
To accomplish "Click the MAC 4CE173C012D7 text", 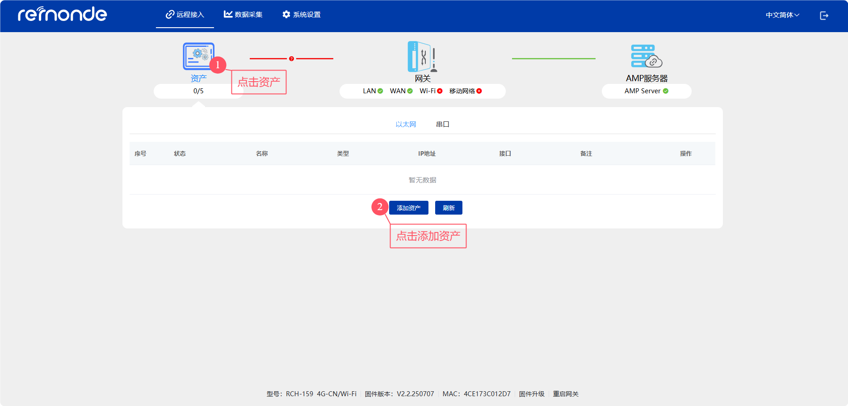I will (476, 394).
